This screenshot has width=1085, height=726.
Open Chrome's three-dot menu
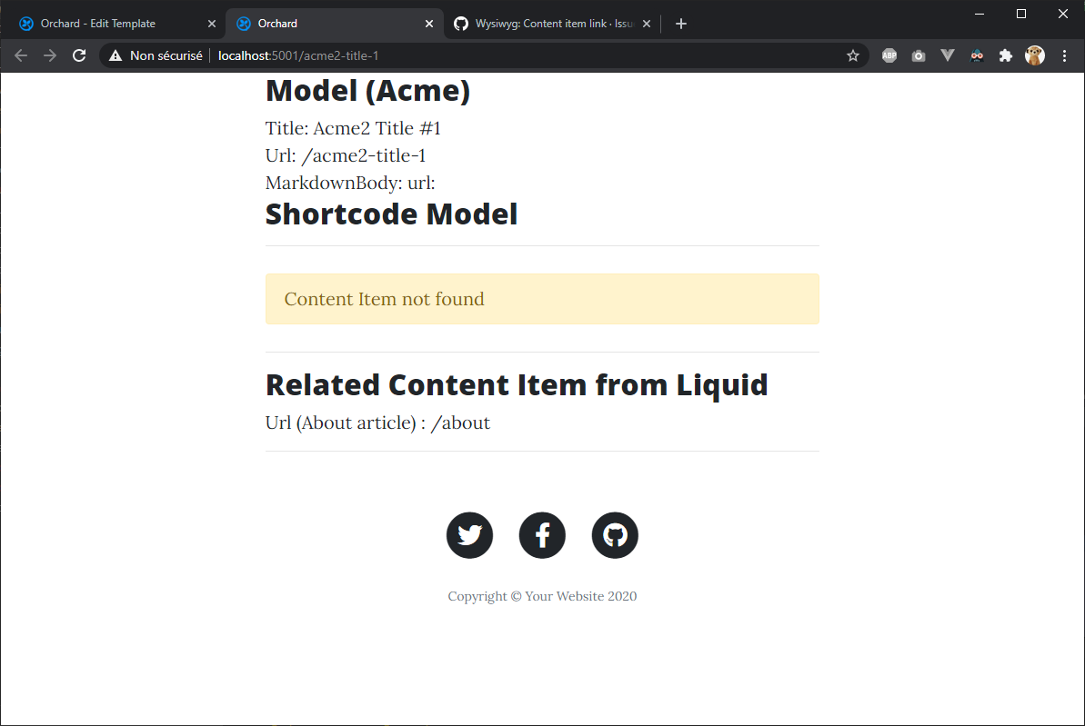point(1065,55)
